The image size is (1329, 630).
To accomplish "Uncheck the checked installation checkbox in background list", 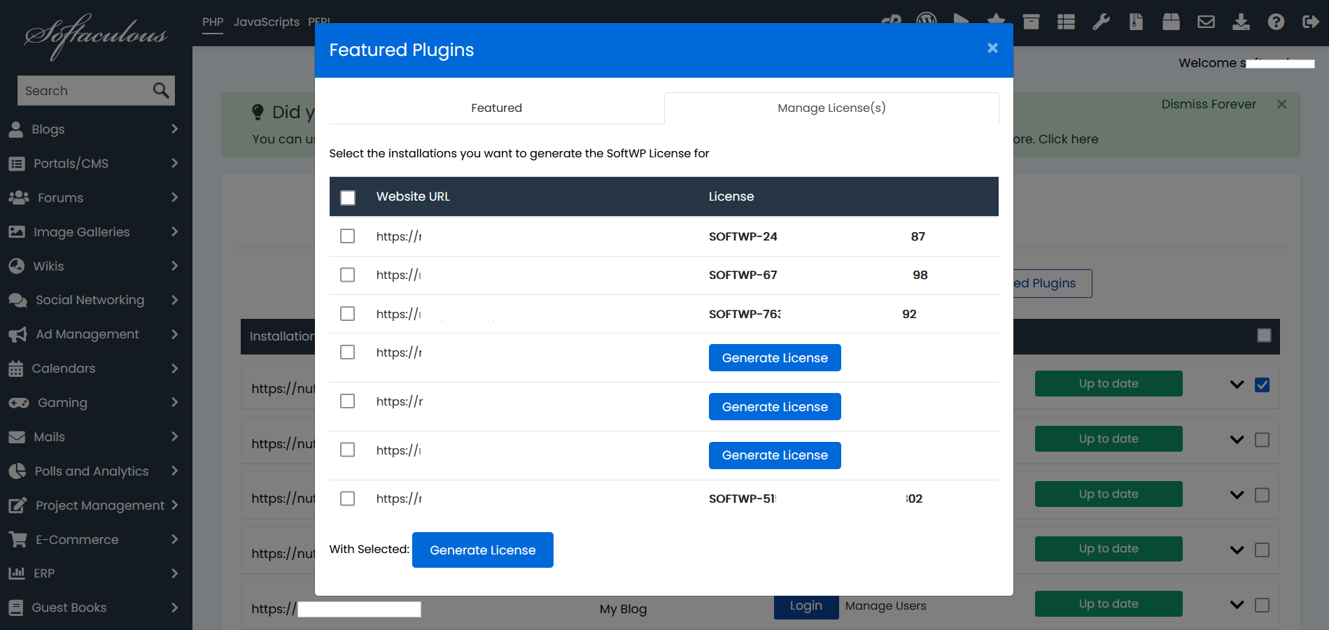I will tap(1262, 385).
